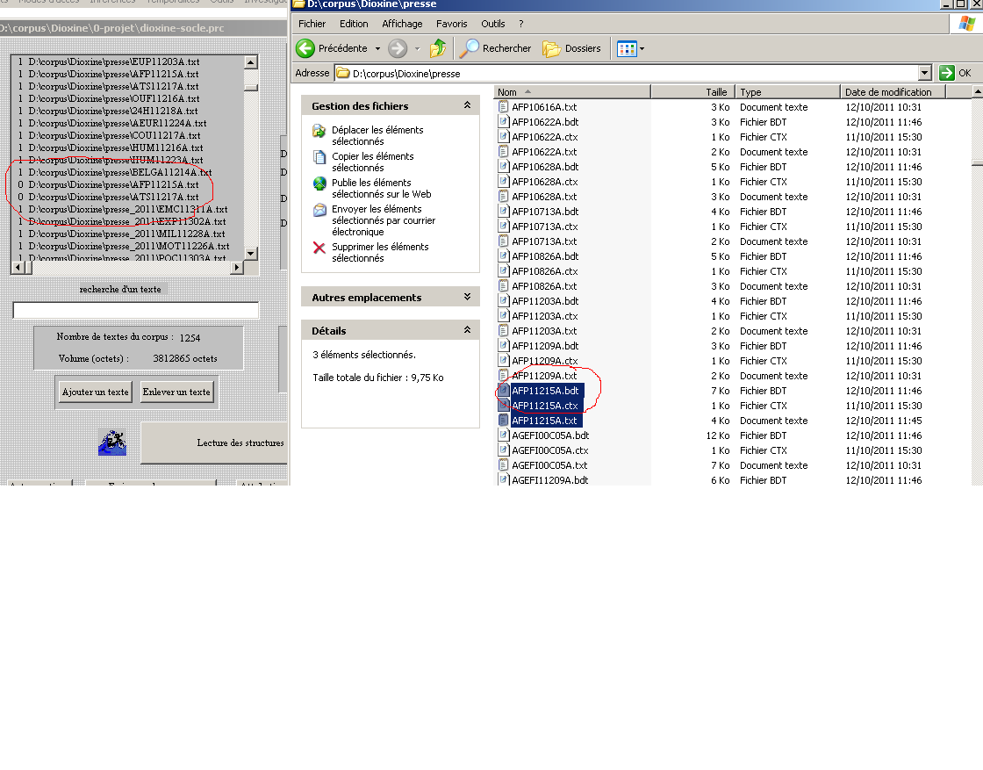The height and width of the screenshot is (770, 983).
Task: Click Ajouter un texte button
Action: [x=96, y=392]
